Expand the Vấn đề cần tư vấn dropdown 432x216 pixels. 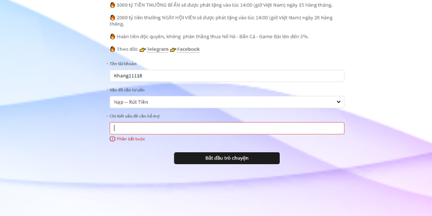[227, 102]
